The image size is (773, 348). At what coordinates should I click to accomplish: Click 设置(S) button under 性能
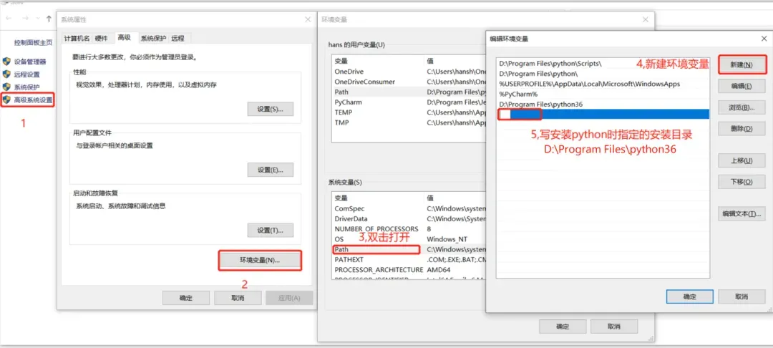point(270,109)
